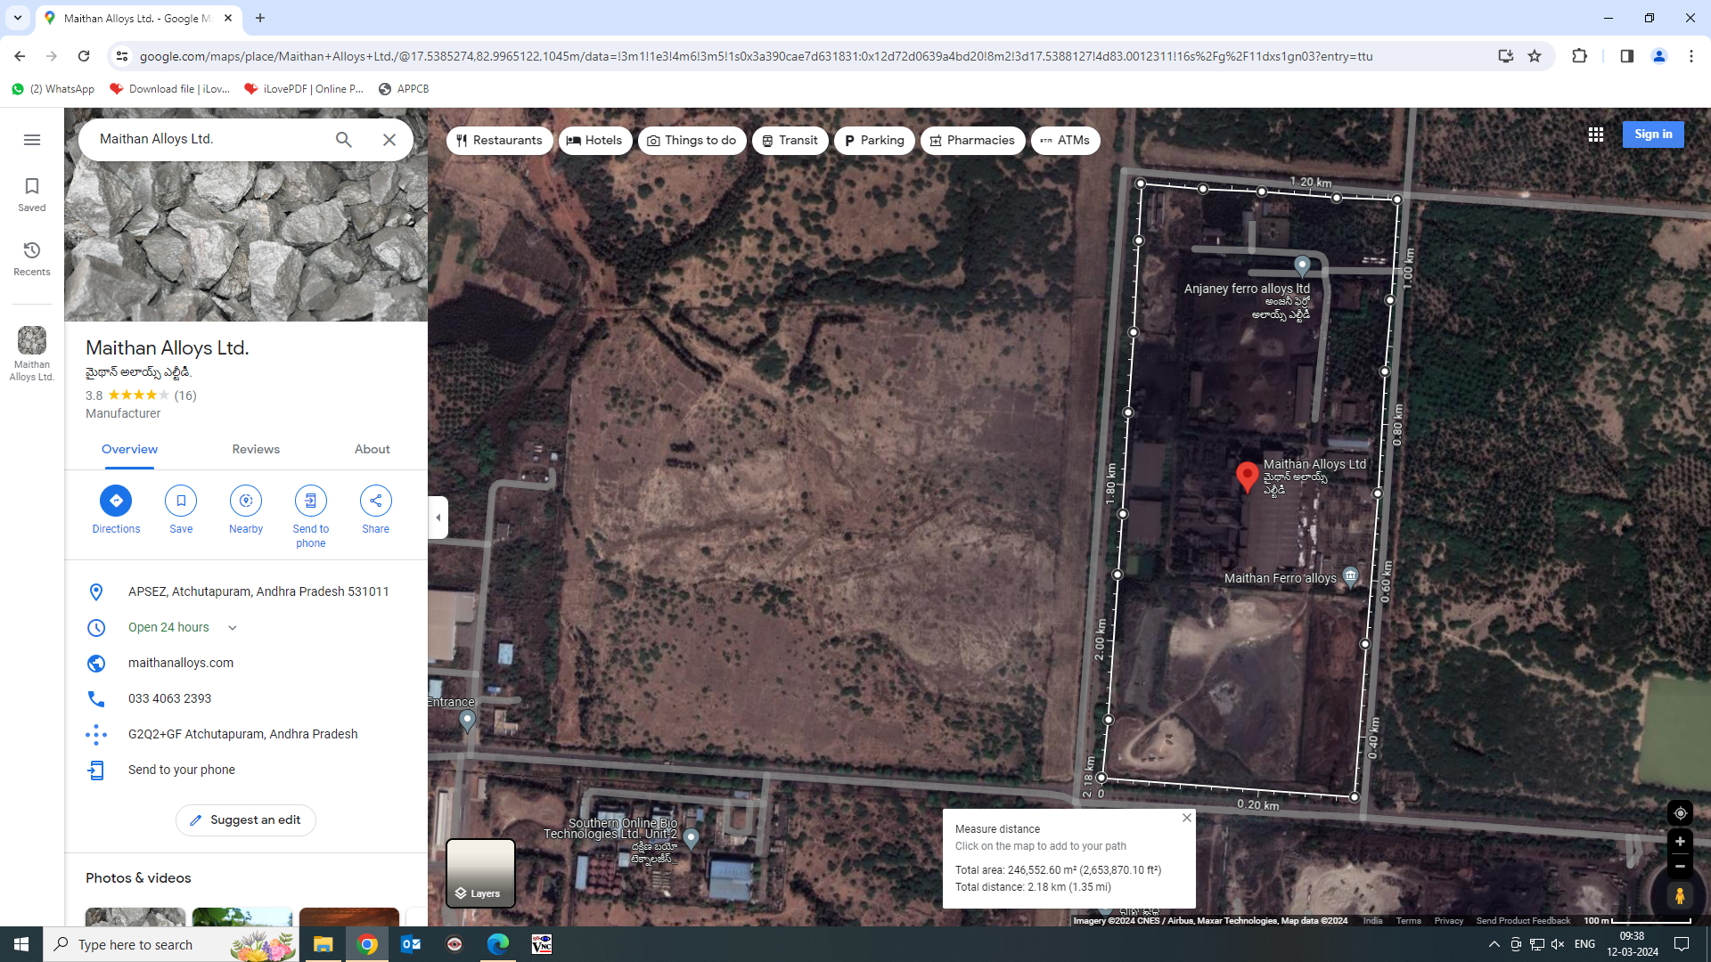Share this place
Image resolution: width=1711 pixels, height=962 pixels.
point(376,510)
